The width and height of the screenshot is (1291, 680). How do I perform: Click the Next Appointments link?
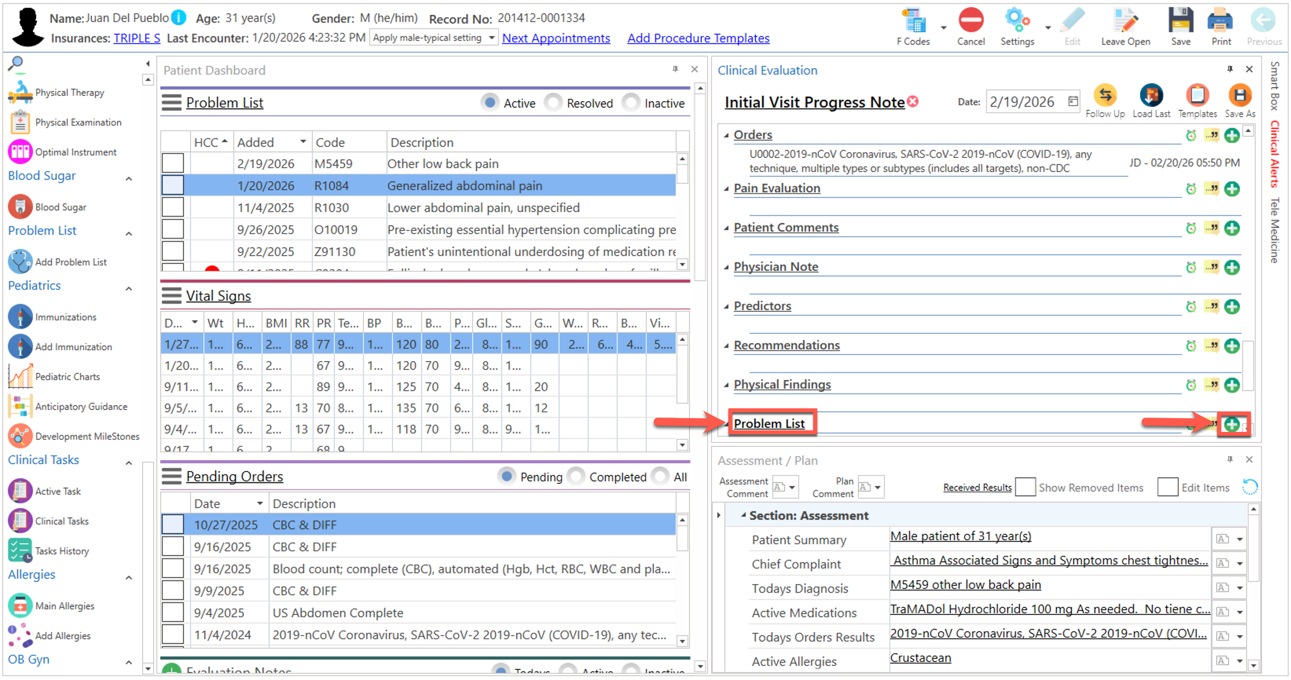(556, 38)
